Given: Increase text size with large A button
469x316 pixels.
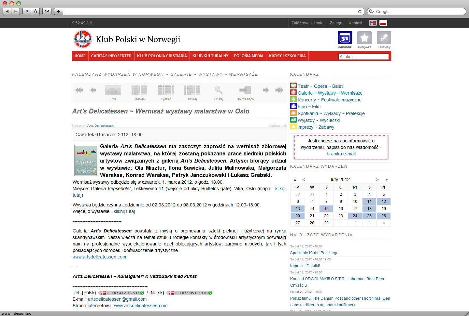Looking at the screenshot, I should [36, 11].
